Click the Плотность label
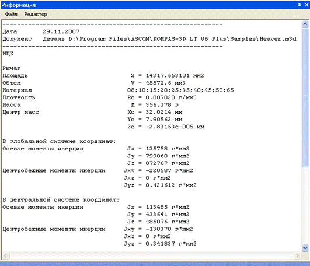 point(19,97)
